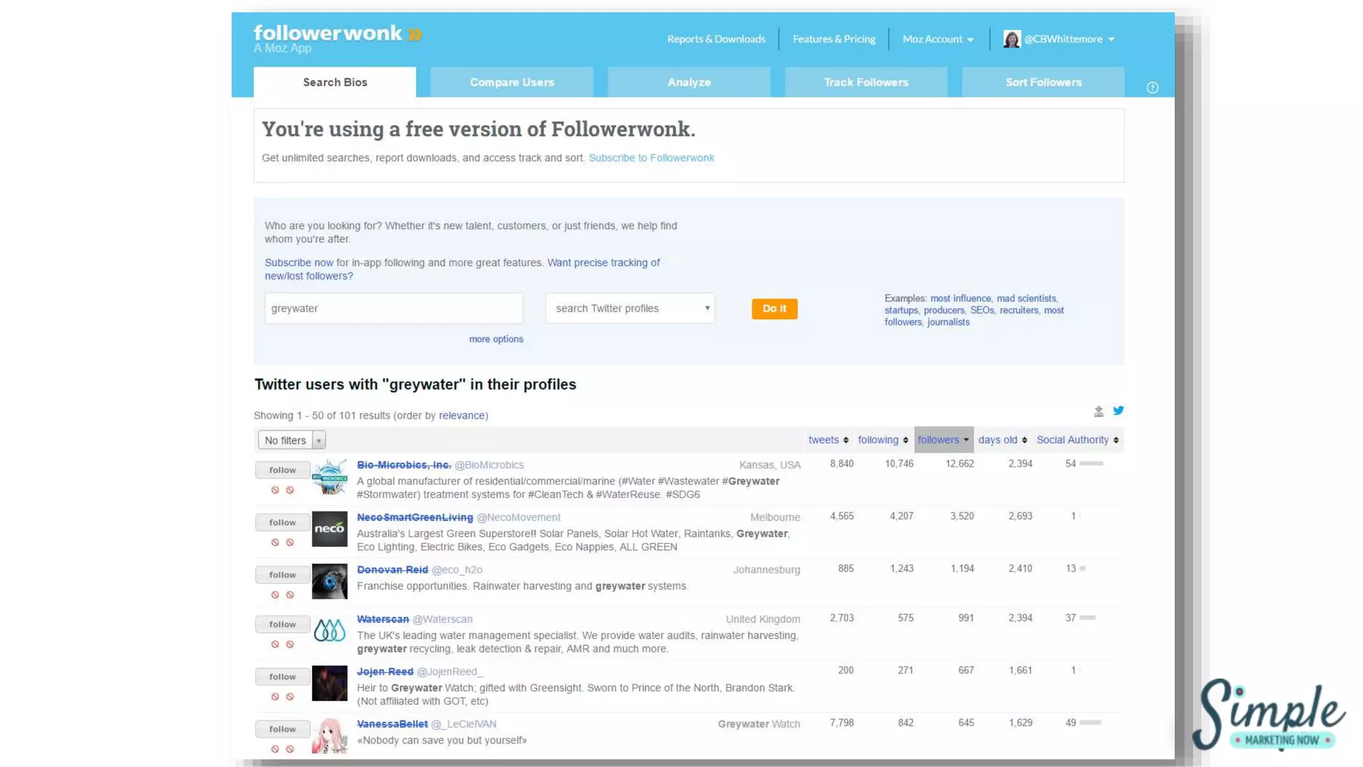
Task: Click the help question mark icon
Action: coord(1152,88)
